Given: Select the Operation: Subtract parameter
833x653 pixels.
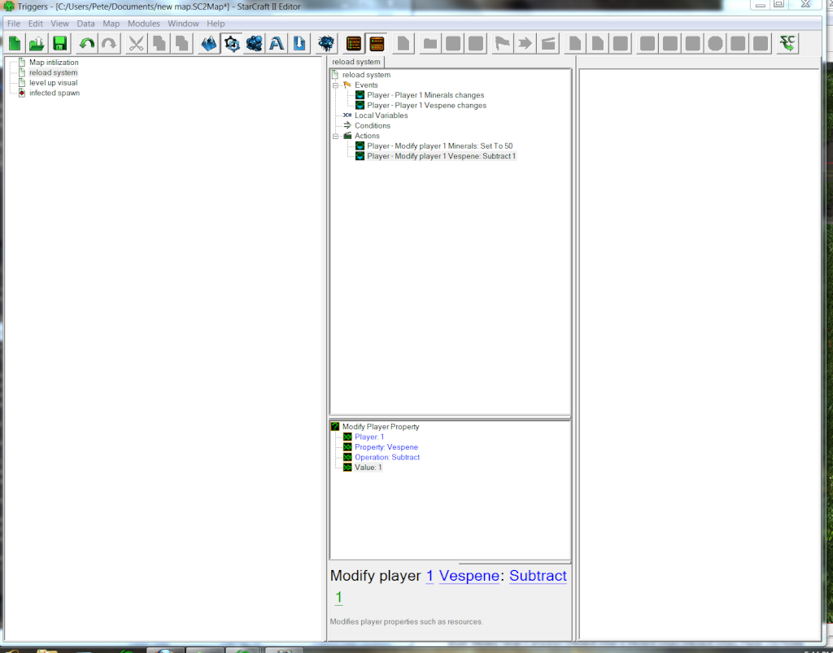Looking at the screenshot, I should [x=386, y=457].
